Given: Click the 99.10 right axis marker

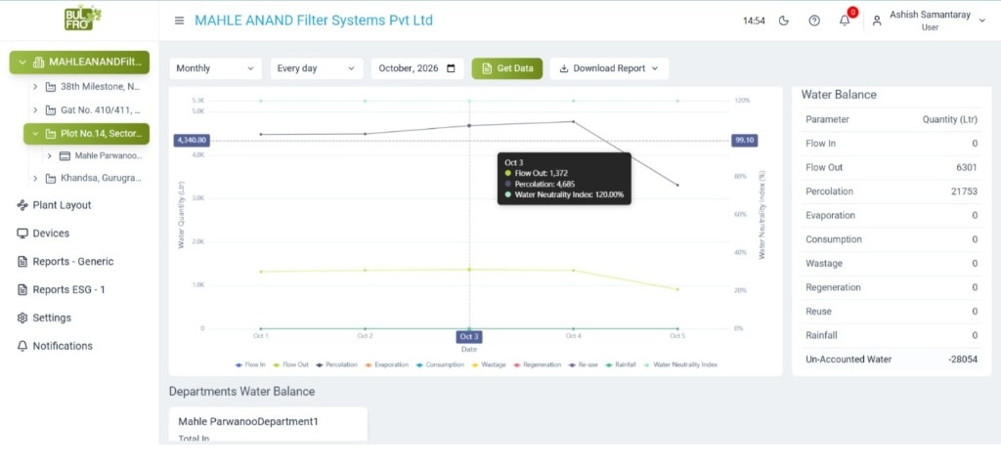Looking at the screenshot, I should [744, 141].
